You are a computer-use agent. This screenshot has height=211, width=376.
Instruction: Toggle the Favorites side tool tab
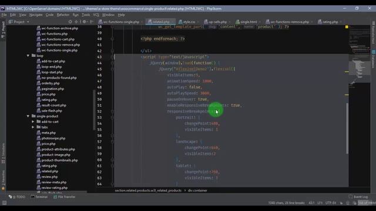[x=3, y=181]
